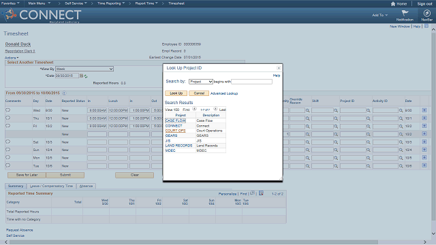Open Report Time breadcrumb menu
Screen dimensions: 436x245
coord(146,3)
